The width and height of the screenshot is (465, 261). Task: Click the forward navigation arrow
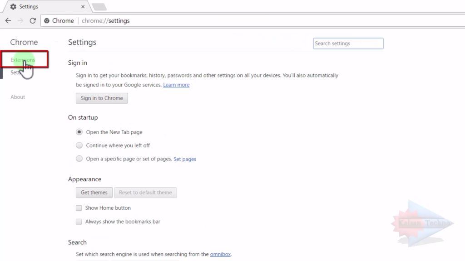20,21
